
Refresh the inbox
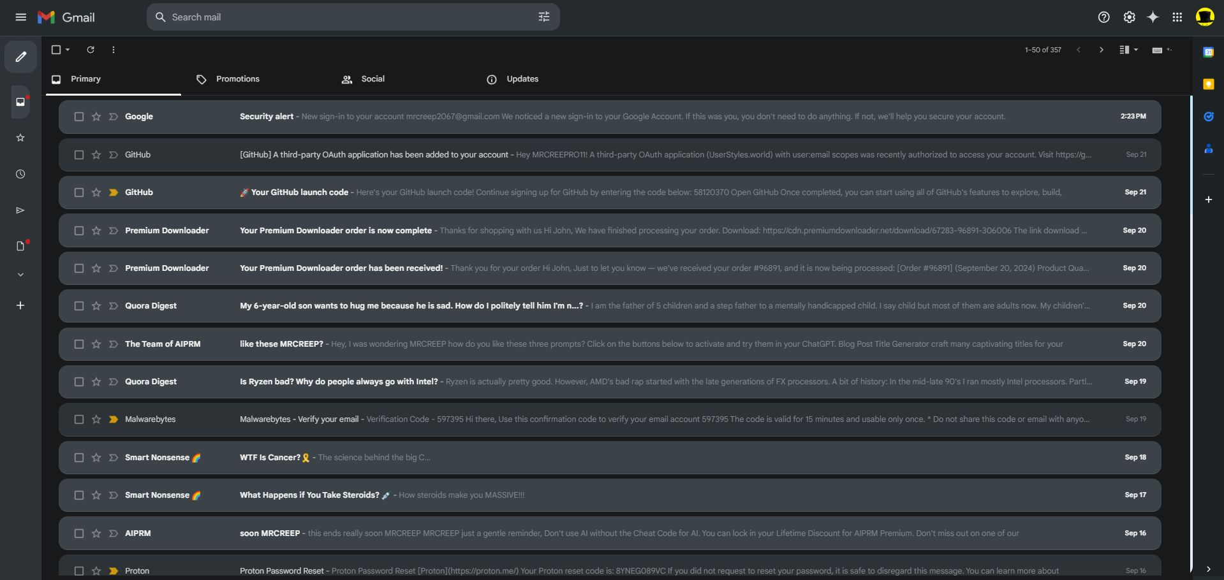coord(91,50)
